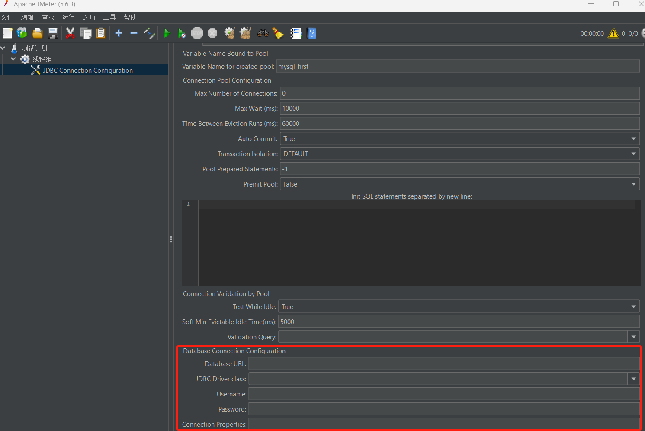The height and width of the screenshot is (431, 645).
Task: Clear results with the single broom gear icon
Action: [x=229, y=33]
